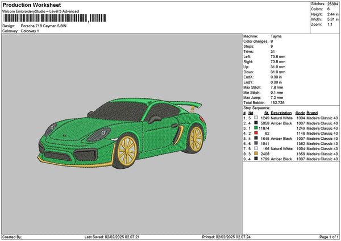Select design name 'Porsche 718 Cayman 5,8IN'
Viewport: 341px width, 241px height.
pyautogui.click(x=44, y=26)
